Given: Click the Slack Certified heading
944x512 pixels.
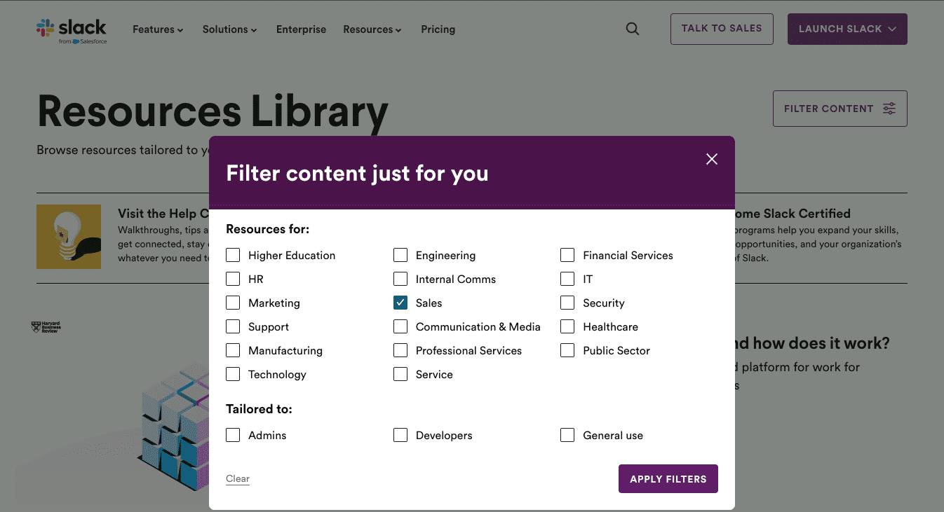Looking at the screenshot, I should pos(793,214).
